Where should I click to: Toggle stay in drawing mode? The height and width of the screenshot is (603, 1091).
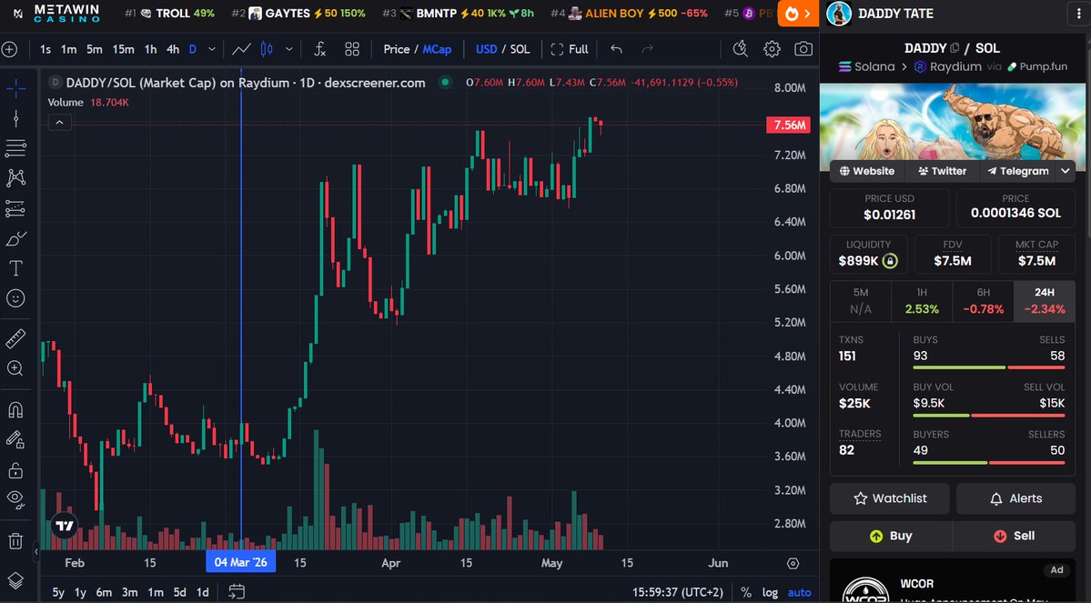click(x=15, y=439)
